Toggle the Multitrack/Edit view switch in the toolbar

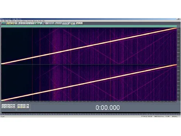tap(3, 23)
